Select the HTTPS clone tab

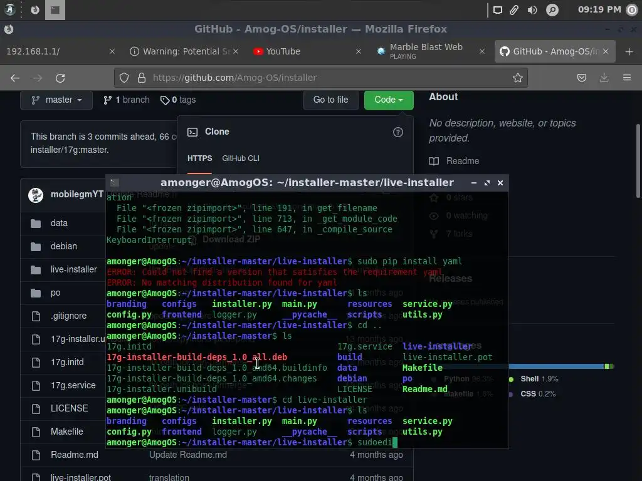coord(200,158)
